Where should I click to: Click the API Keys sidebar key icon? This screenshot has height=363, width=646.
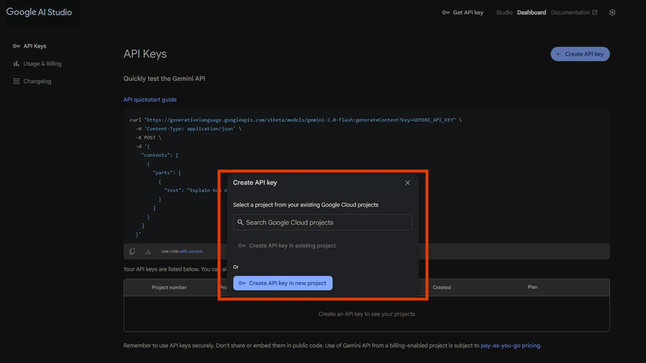[x=16, y=46]
